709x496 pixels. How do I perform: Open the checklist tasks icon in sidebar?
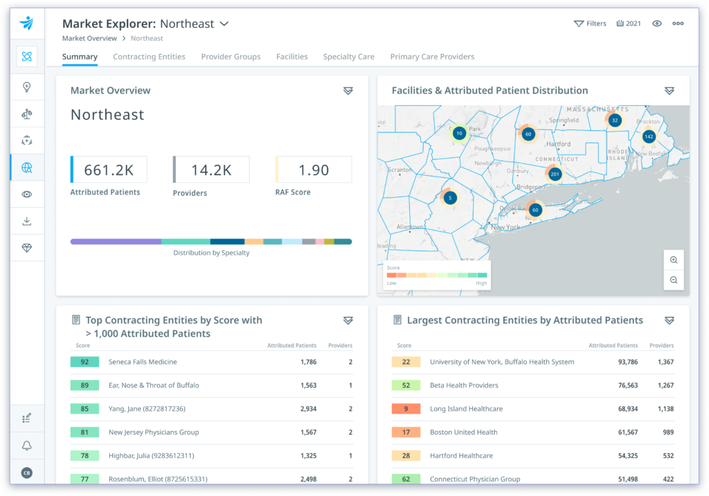pos(27,418)
